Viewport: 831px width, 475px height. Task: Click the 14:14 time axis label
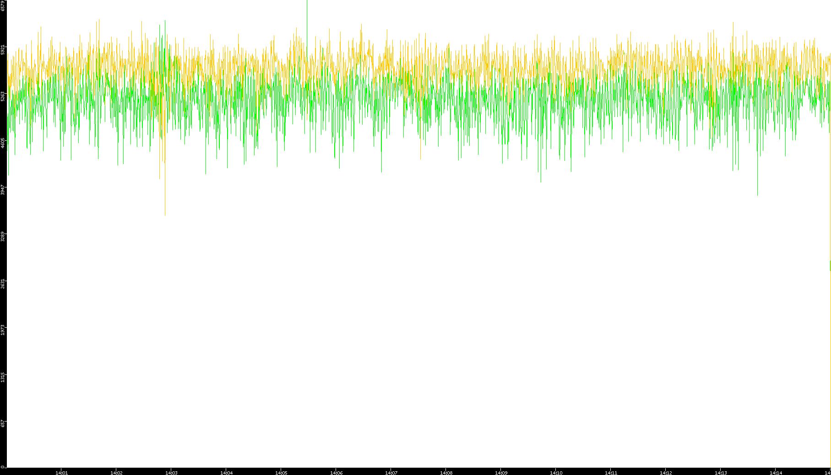[776, 473]
